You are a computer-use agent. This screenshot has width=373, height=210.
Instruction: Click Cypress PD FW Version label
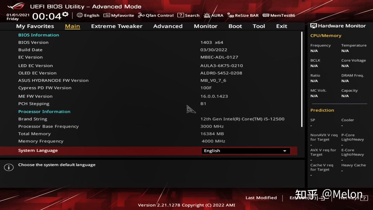[x=45, y=88]
